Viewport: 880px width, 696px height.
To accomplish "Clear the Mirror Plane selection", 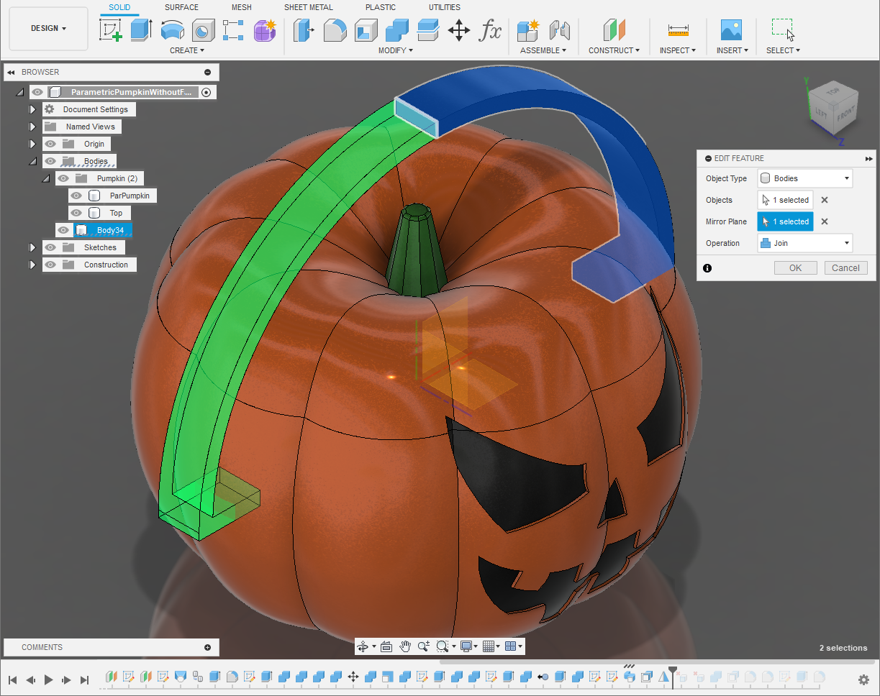I will pyautogui.click(x=825, y=222).
